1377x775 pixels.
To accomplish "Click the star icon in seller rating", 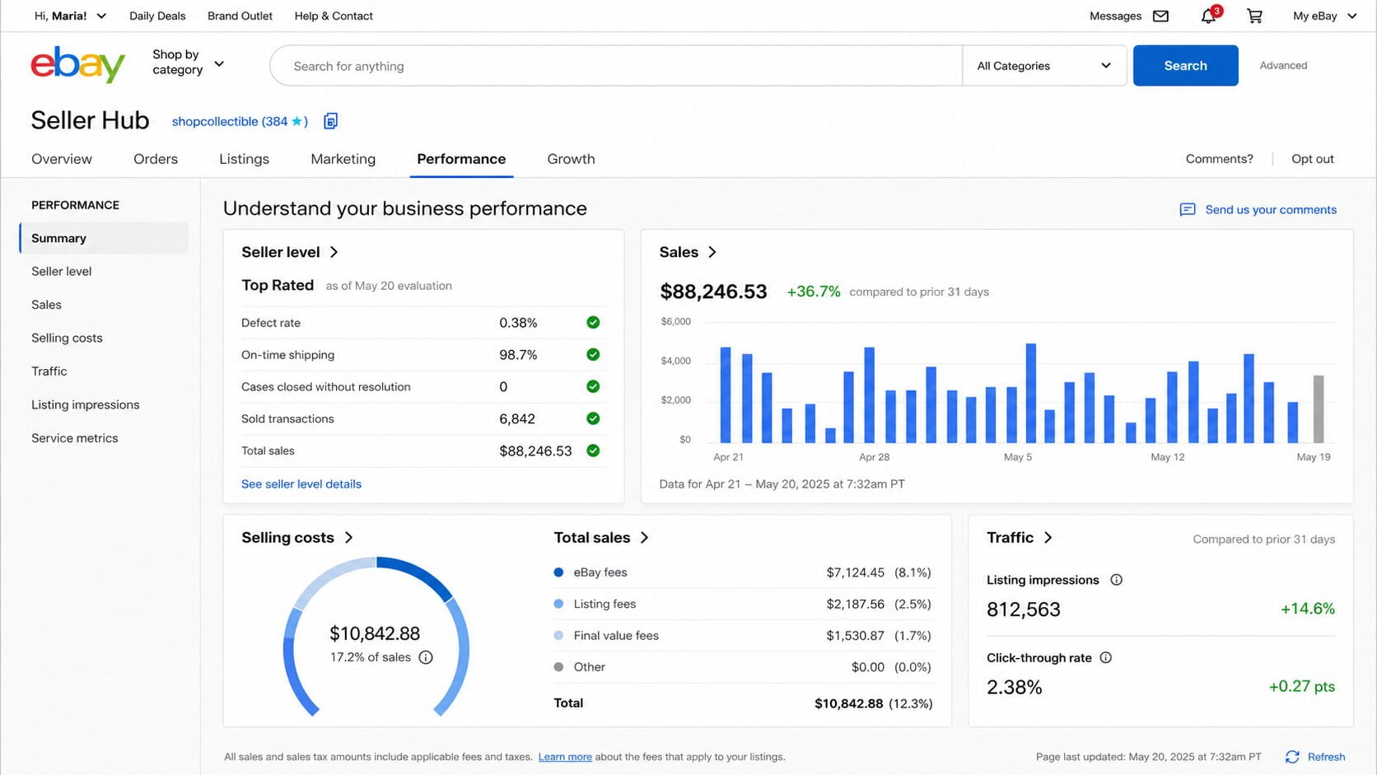I will click(296, 121).
